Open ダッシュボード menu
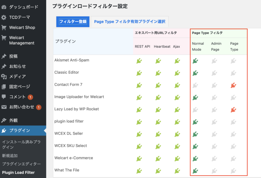Viewport: 261px width, 178px height. (23, 7)
